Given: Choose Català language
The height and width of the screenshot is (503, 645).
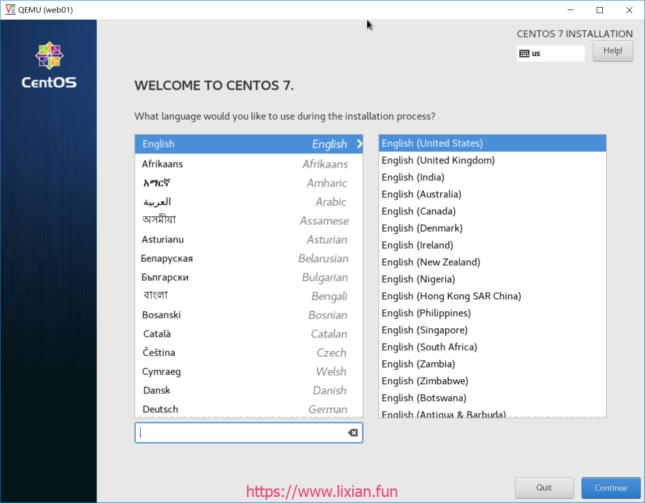Looking at the screenshot, I should 249,334.
